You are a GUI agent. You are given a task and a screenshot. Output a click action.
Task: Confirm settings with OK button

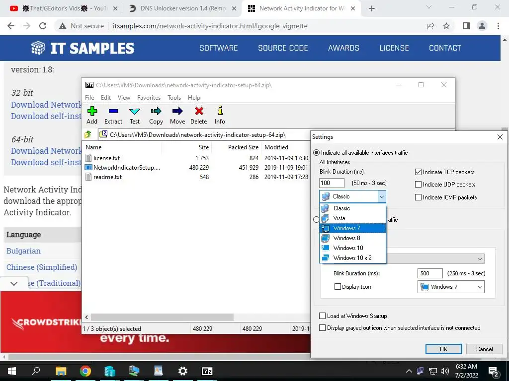(x=443, y=349)
